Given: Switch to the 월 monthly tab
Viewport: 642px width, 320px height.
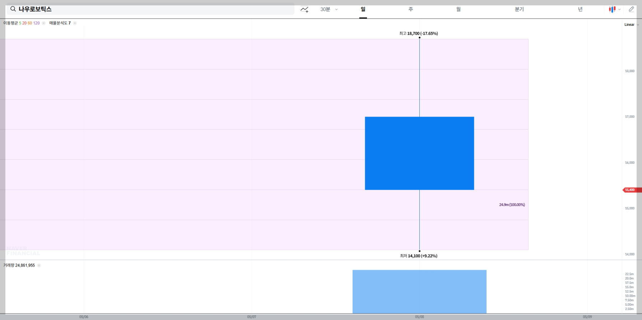Looking at the screenshot, I should [x=459, y=9].
